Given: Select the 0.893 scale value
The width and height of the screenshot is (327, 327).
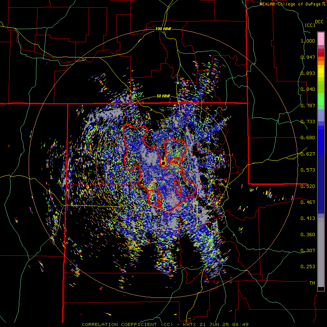Looking at the screenshot, I should coord(308,73).
